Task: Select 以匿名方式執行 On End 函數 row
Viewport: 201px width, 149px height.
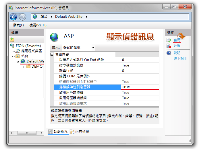Action: pyautogui.click(x=107, y=60)
